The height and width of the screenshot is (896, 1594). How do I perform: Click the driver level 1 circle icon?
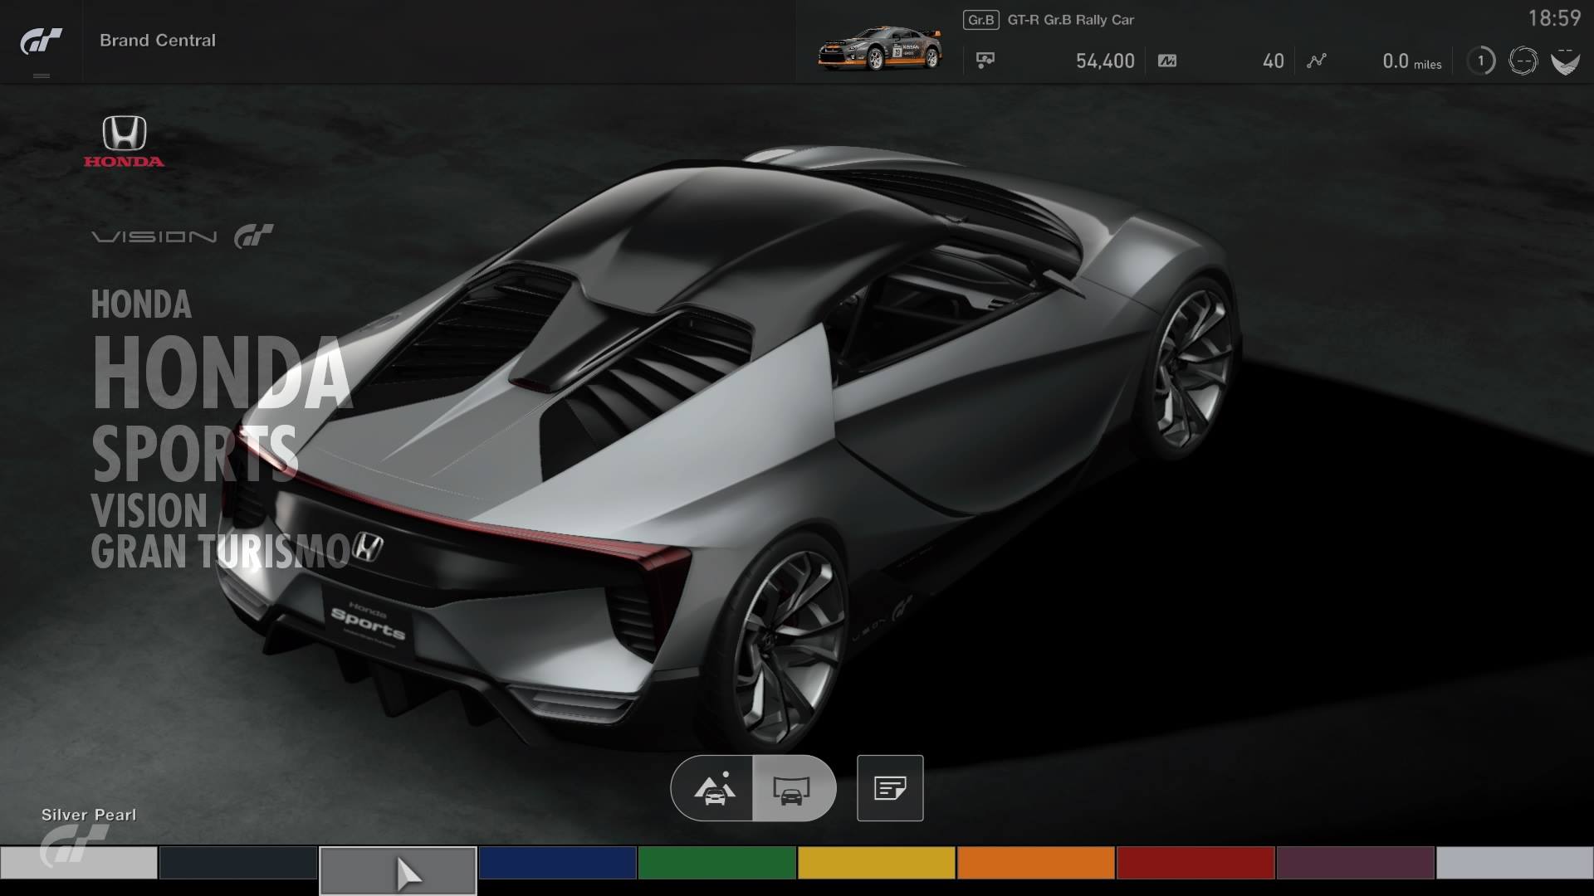(x=1480, y=61)
